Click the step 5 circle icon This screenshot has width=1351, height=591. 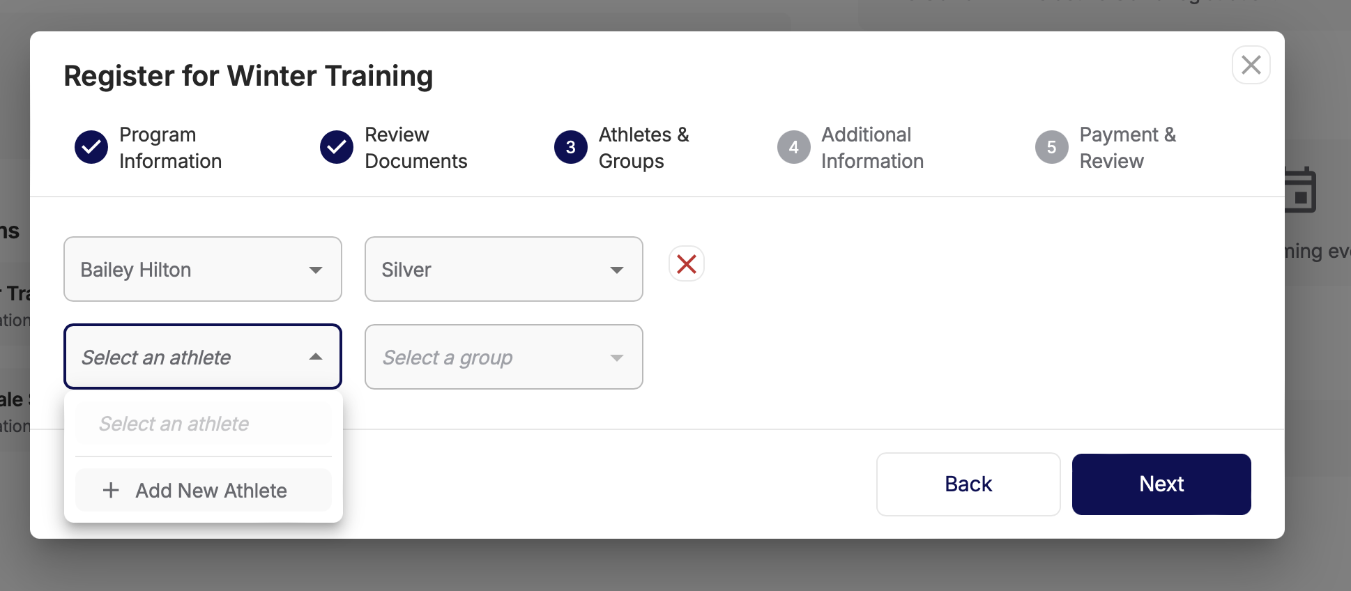tap(1052, 147)
